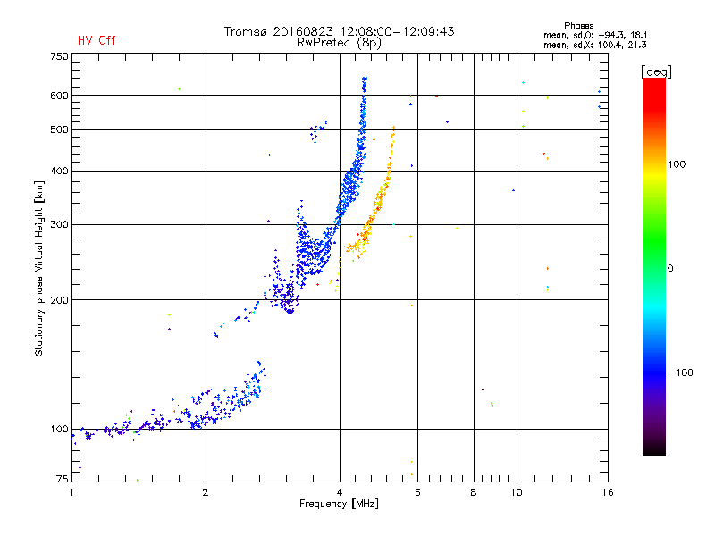
Task: Click the y-axis tick label '200'
Action: [59, 300]
